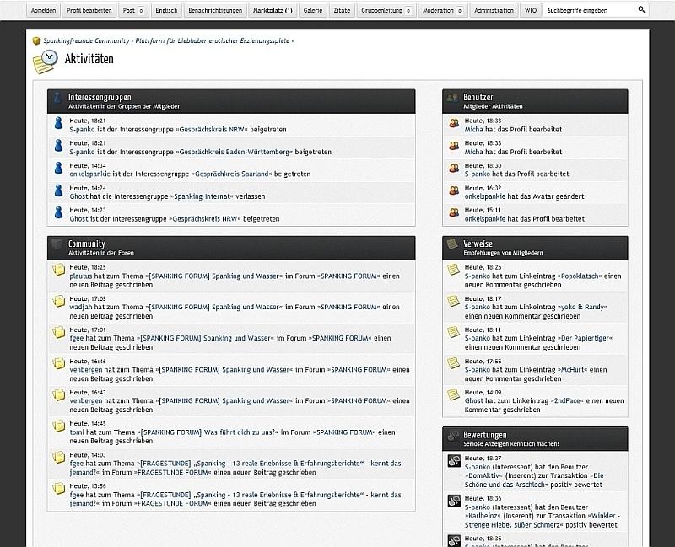Expand the Moderation dropdown

[442, 10]
